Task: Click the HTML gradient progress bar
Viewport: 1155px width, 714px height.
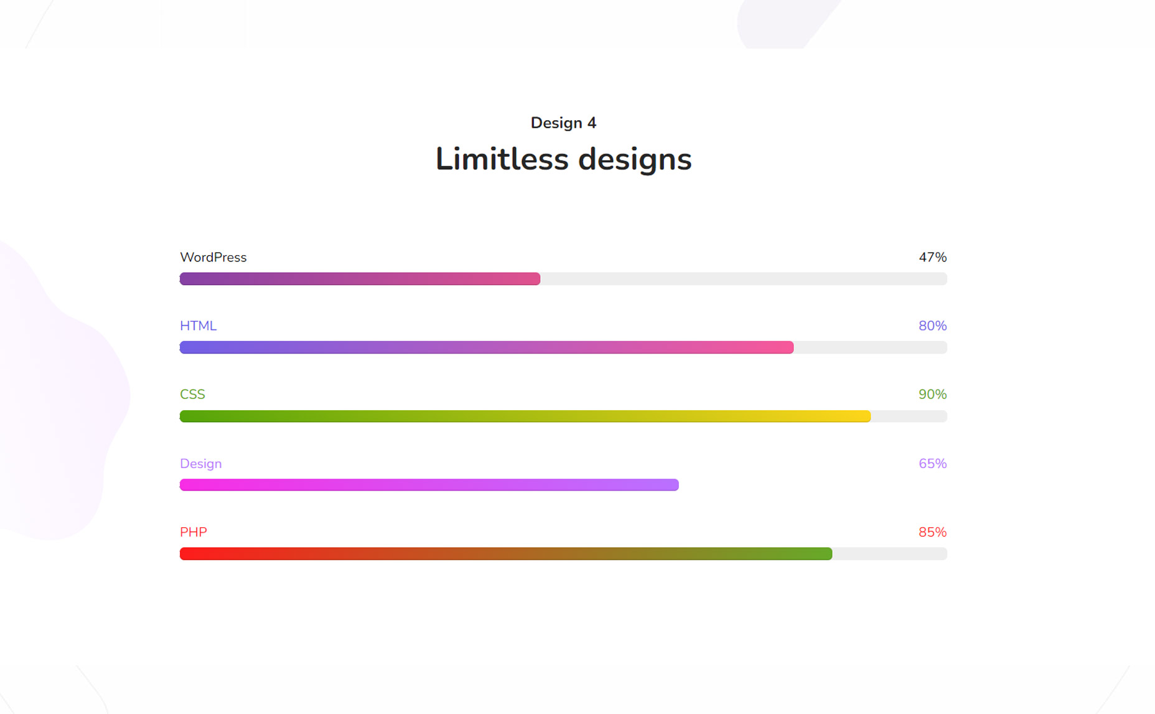Action: (487, 347)
